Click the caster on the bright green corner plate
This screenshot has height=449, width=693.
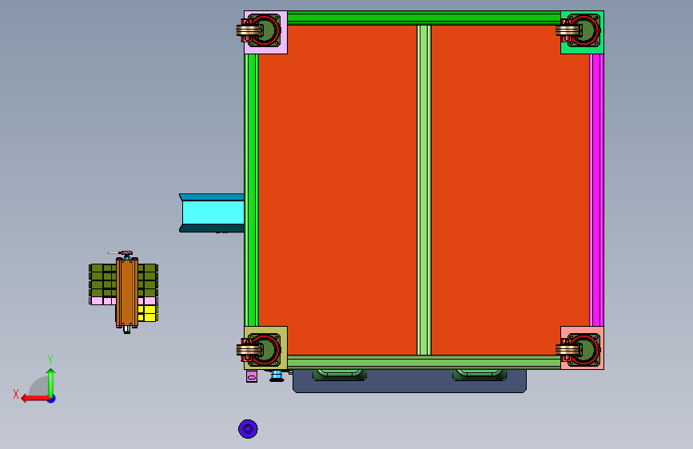coord(579,30)
